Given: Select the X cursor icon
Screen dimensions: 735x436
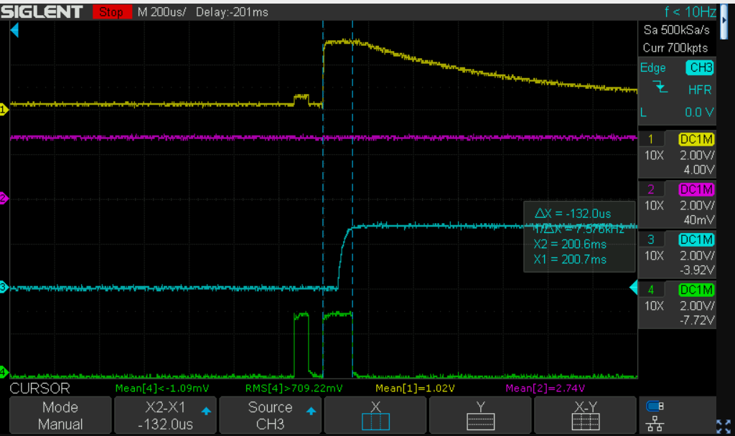Looking at the screenshot, I should tap(375, 421).
